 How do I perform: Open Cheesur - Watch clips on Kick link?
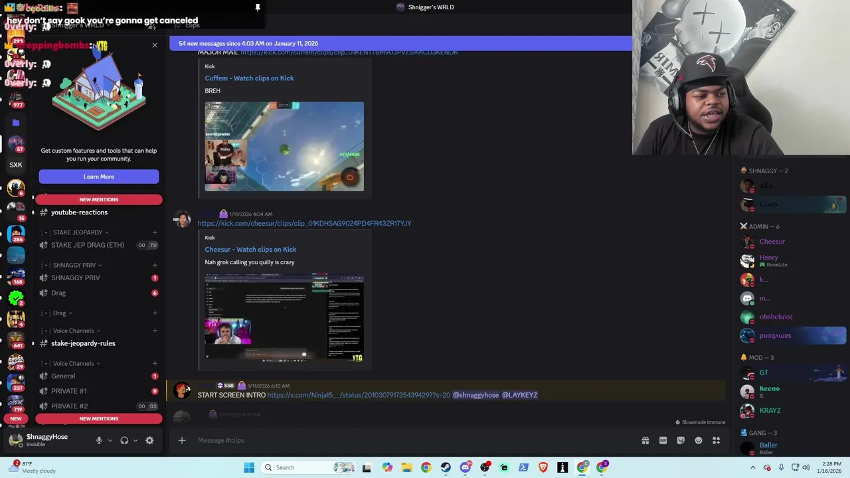pyautogui.click(x=250, y=250)
